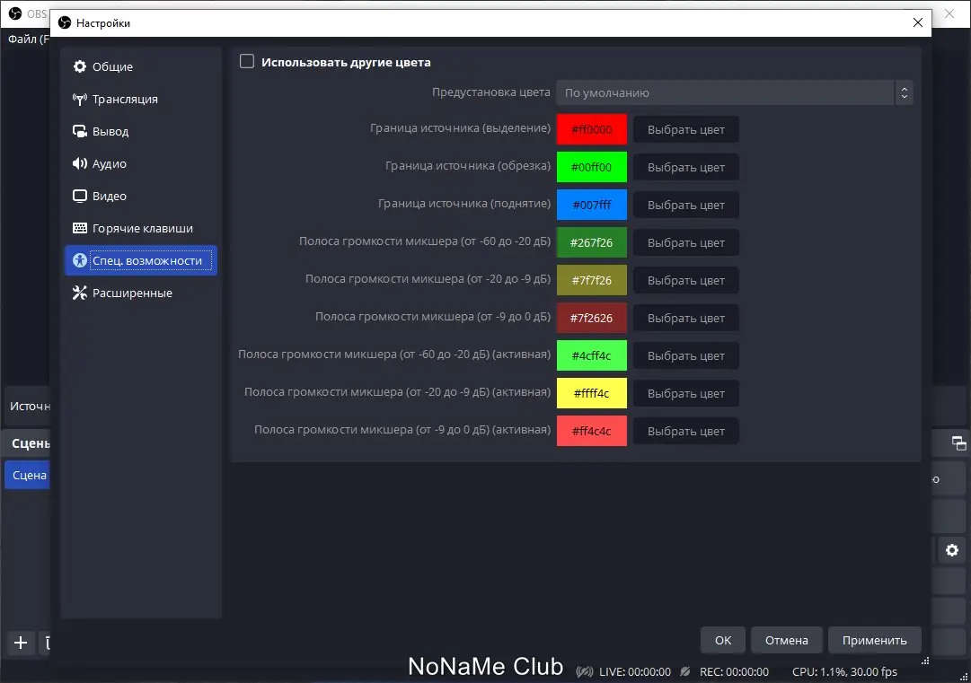The height and width of the screenshot is (683, 971).
Task: Choose color for active mixer bar -20 to -9 dB
Action: click(686, 394)
